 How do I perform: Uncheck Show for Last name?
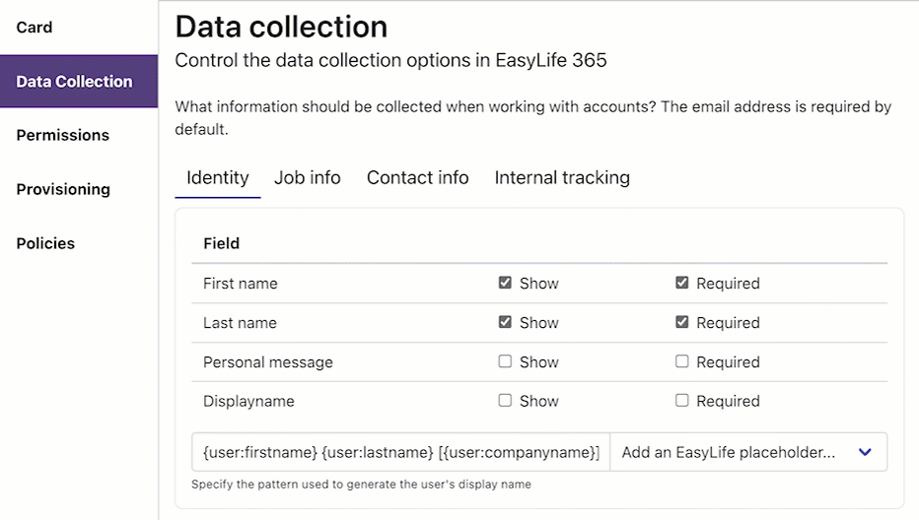[x=505, y=322]
